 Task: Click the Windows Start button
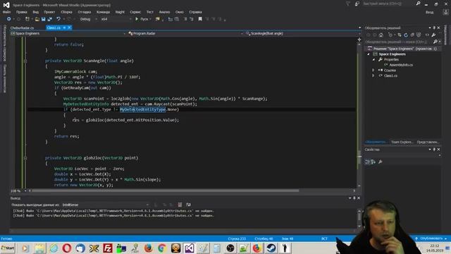pos(8,248)
